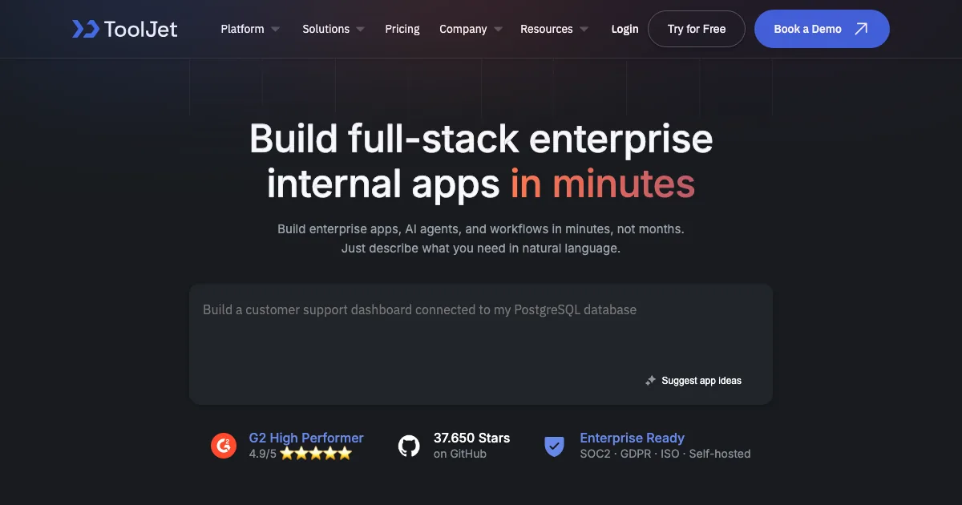Click the five gold stars rating
The image size is (962, 505).
tap(316, 454)
